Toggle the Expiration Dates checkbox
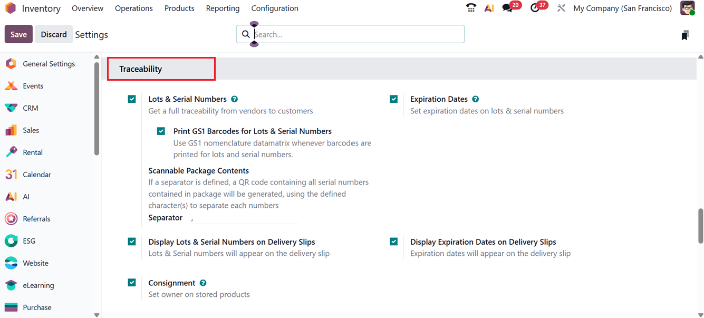Viewport: 704px width, 318px height. (394, 99)
